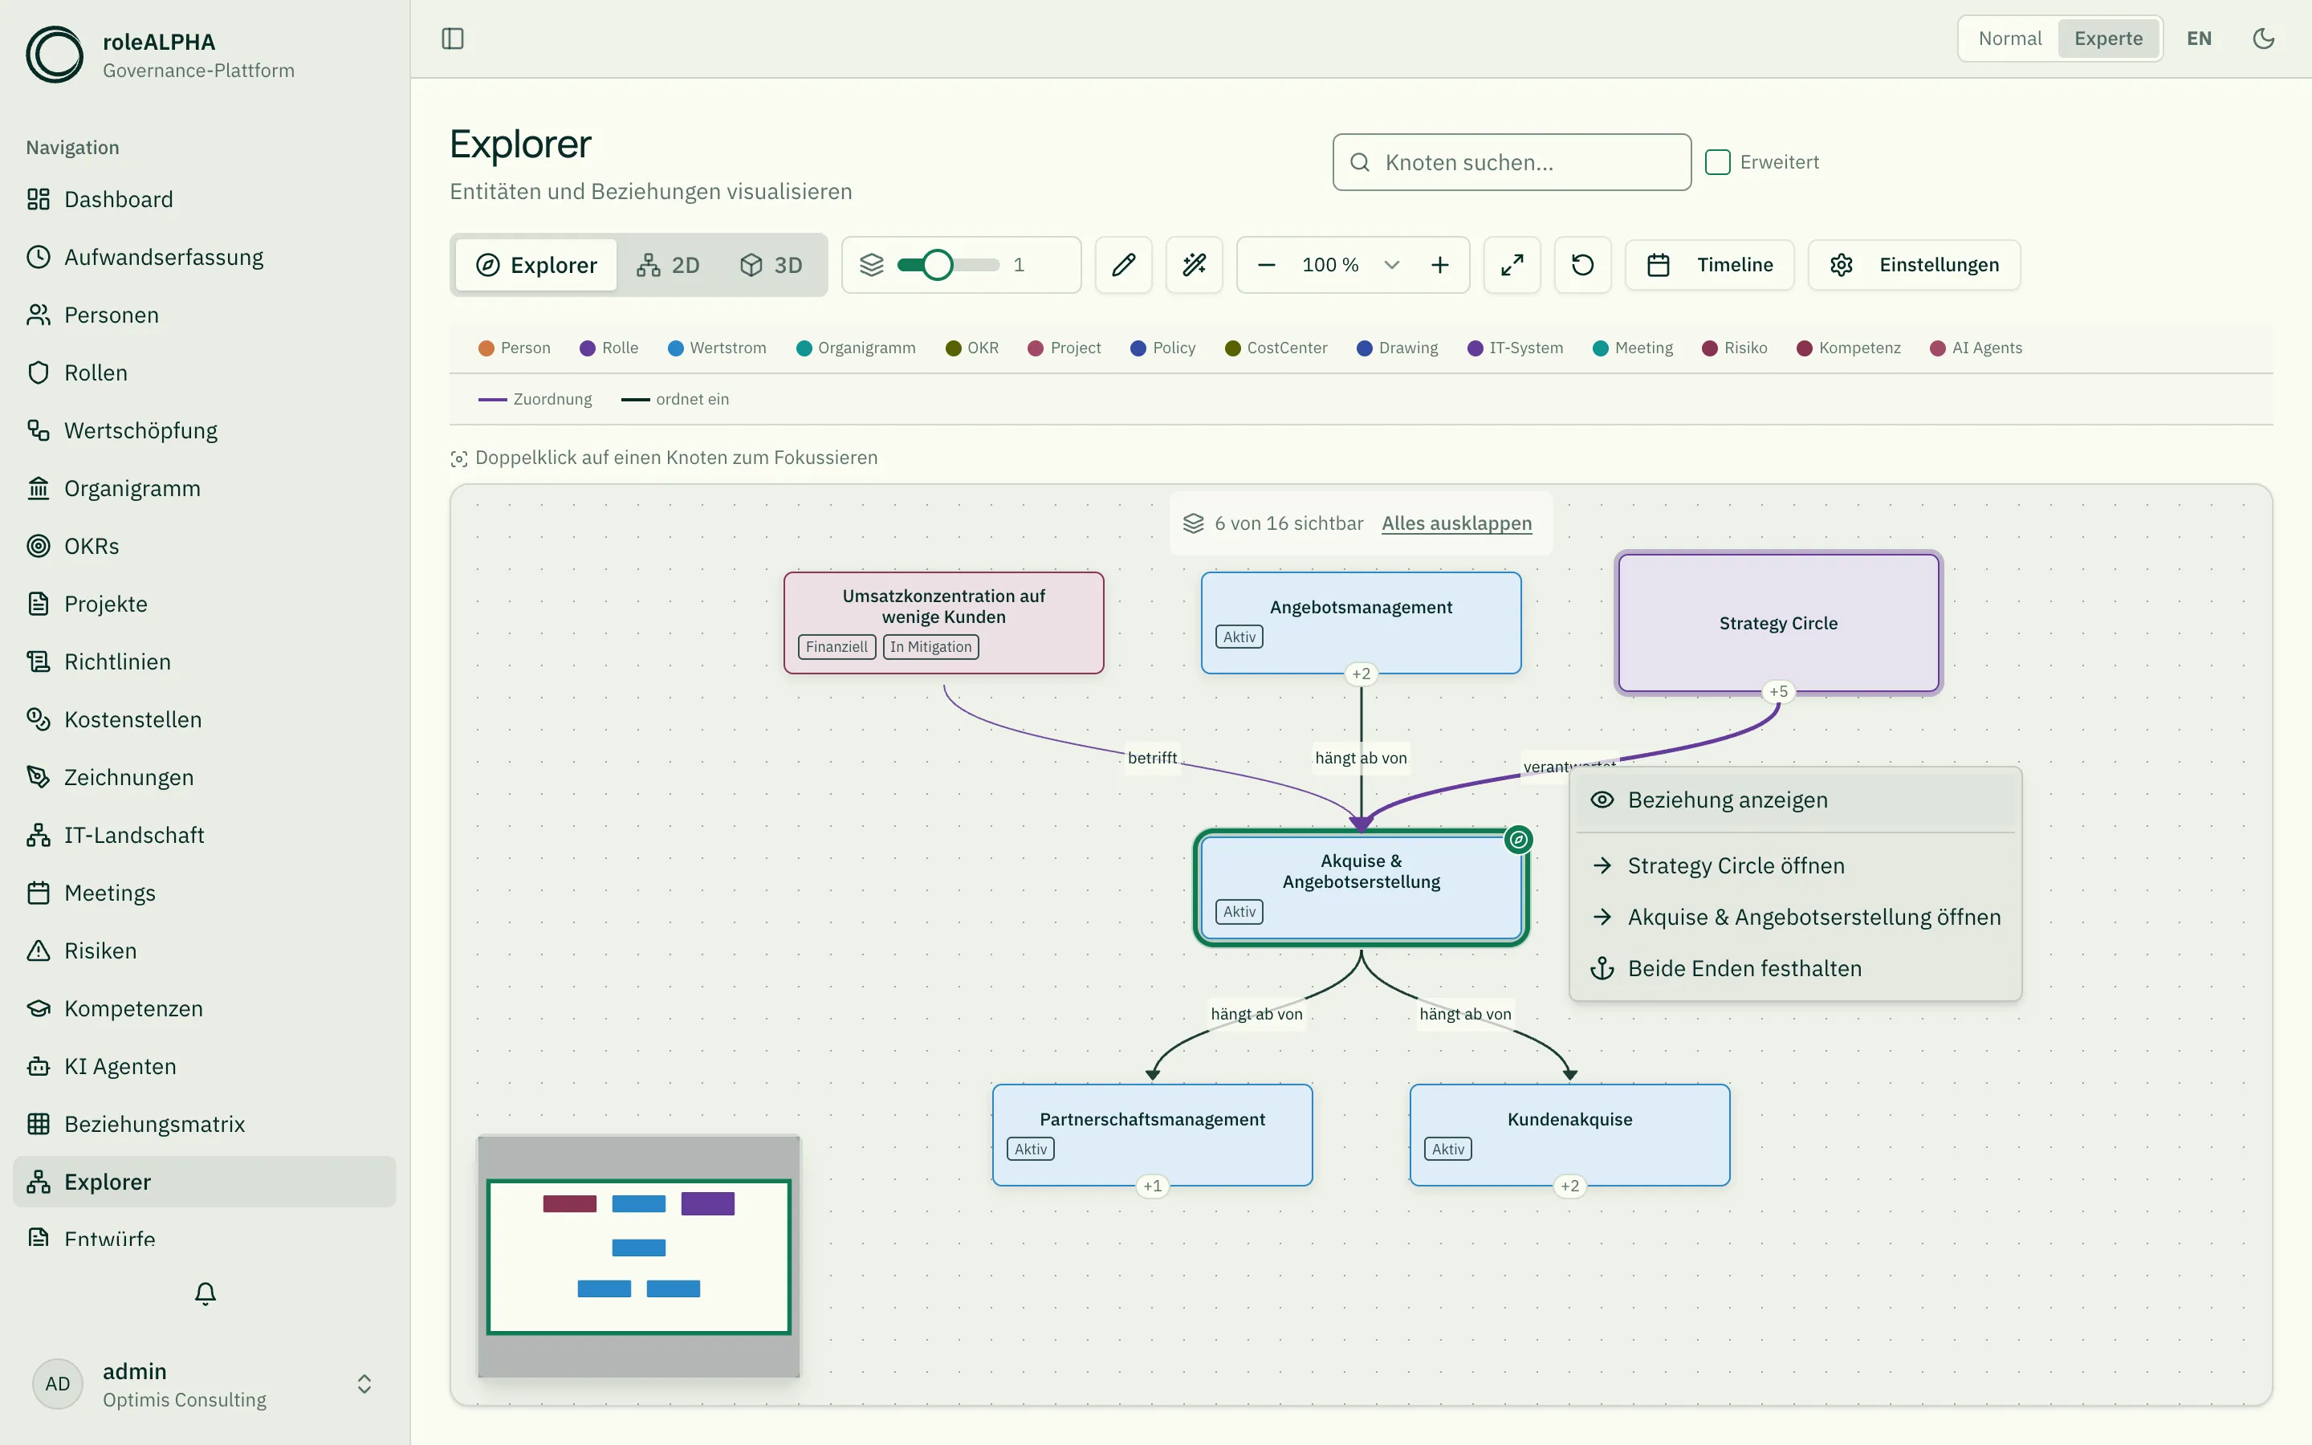This screenshot has width=2312, height=1445.
Task: Click the magic wand auto-layout icon
Action: coord(1195,265)
